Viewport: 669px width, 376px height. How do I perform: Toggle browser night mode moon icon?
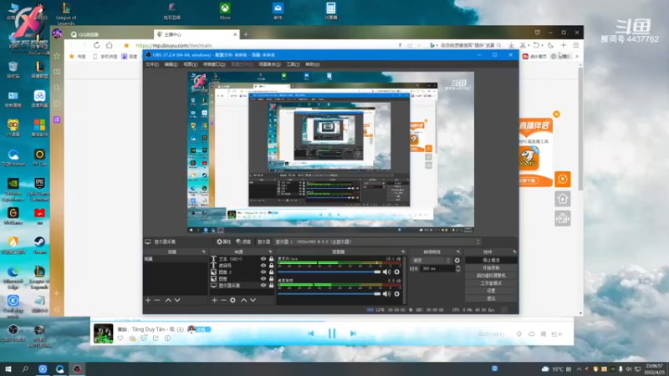tap(550, 45)
